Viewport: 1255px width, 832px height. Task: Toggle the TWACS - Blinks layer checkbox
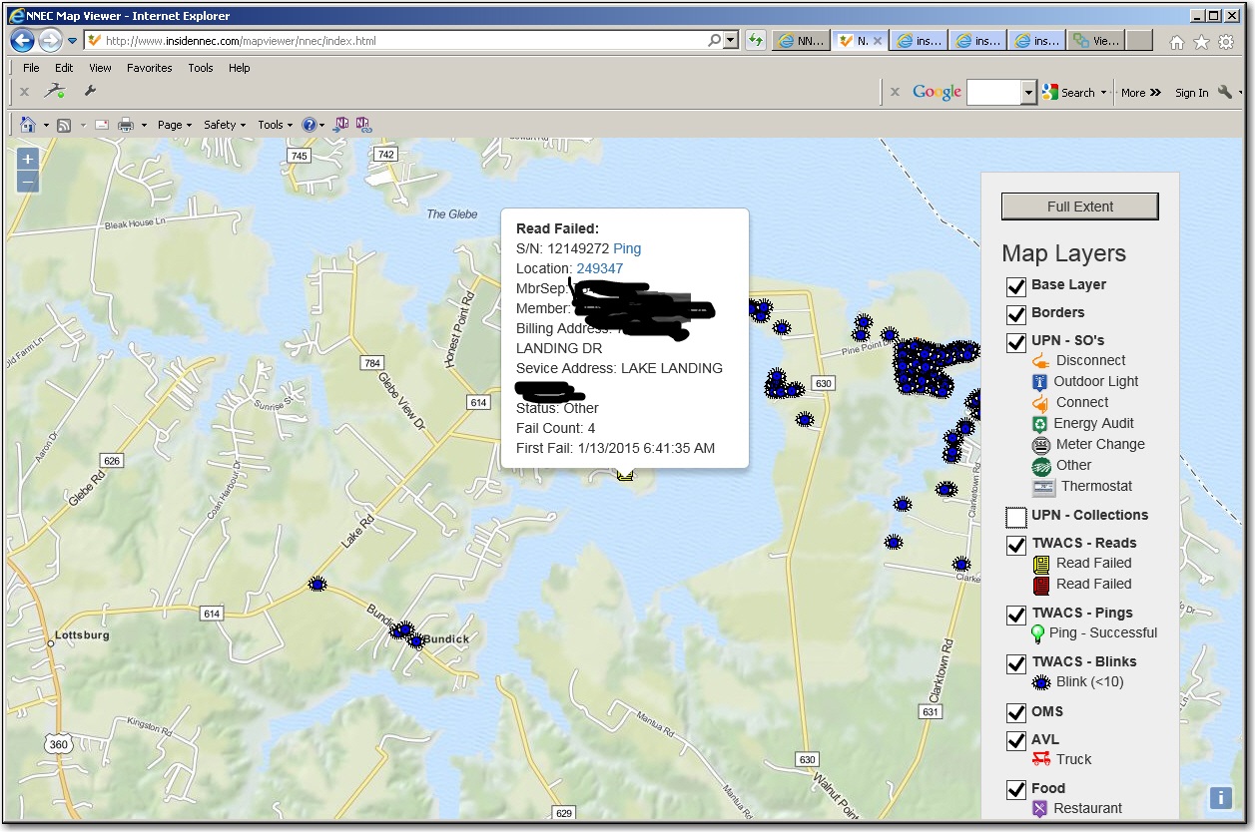1015,663
